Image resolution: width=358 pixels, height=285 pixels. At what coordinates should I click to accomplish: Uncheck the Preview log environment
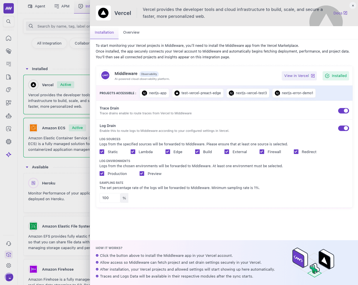coord(142,174)
